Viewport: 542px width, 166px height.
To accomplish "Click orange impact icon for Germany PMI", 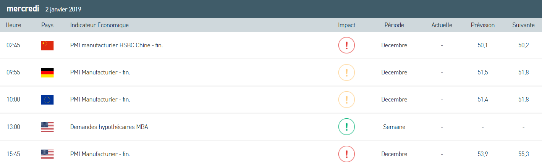I will click(346, 73).
